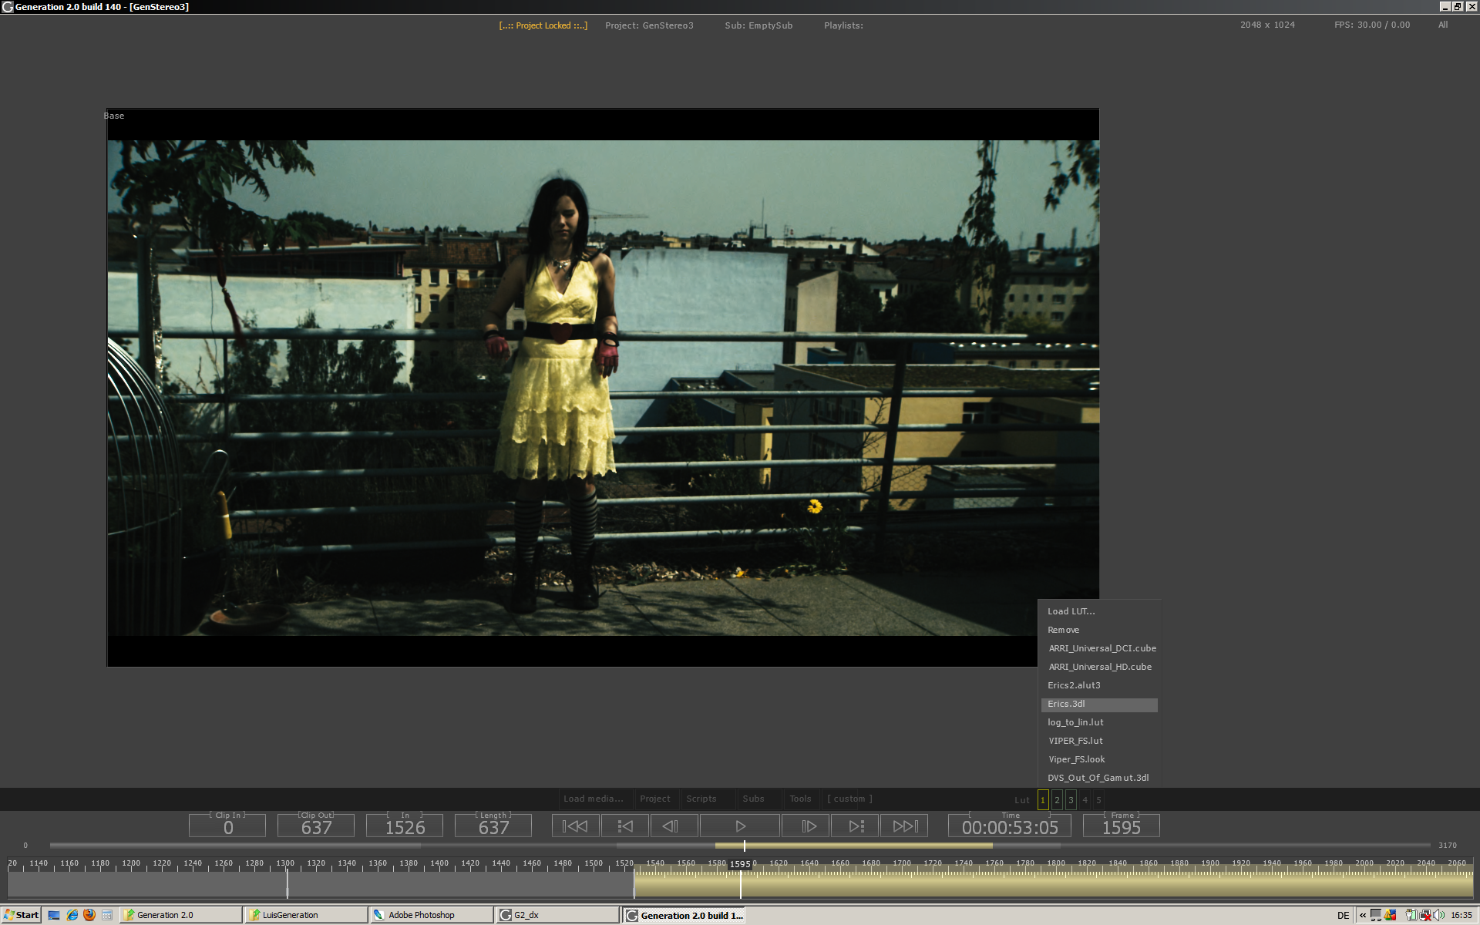The width and height of the screenshot is (1480, 925).
Task: Toggle LUT slot 2
Action: (x=1057, y=800)
